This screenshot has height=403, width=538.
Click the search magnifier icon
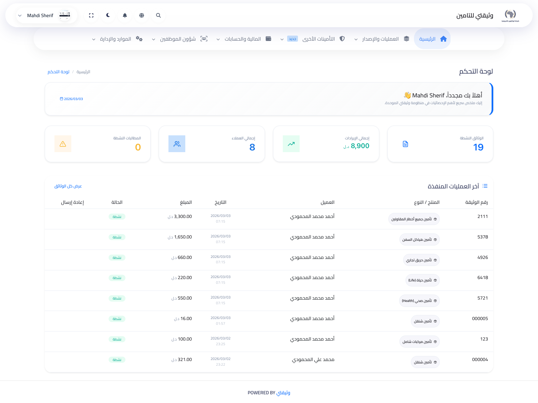tap(158, 15)
